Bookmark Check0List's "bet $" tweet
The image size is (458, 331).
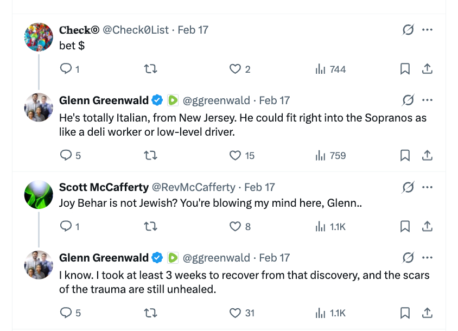(405, 69)
